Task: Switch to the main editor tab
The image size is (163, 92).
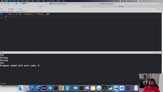Action: tap(20, 9)
